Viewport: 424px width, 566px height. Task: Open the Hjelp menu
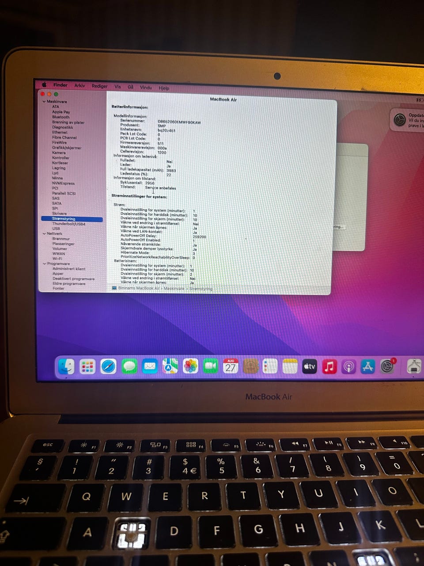pyautogui.click(x=164, y=88)
